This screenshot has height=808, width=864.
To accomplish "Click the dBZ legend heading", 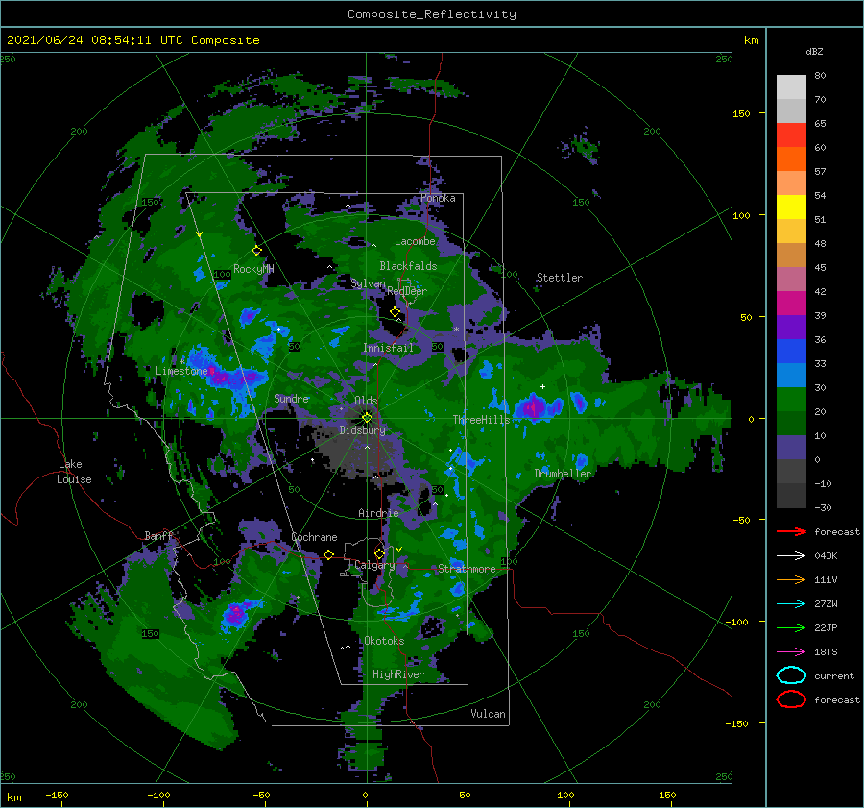I will point(814,51).
